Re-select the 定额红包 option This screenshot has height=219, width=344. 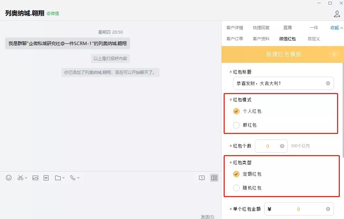[236, 174]
